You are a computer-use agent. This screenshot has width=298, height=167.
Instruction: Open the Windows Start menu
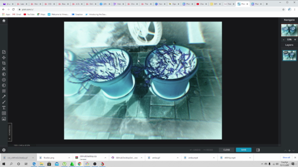(x=4, y=164)
